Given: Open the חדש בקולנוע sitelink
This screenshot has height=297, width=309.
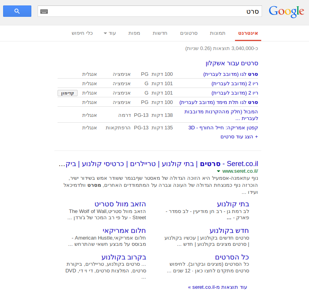Looking at the screenshot, I should pos(229,231).
